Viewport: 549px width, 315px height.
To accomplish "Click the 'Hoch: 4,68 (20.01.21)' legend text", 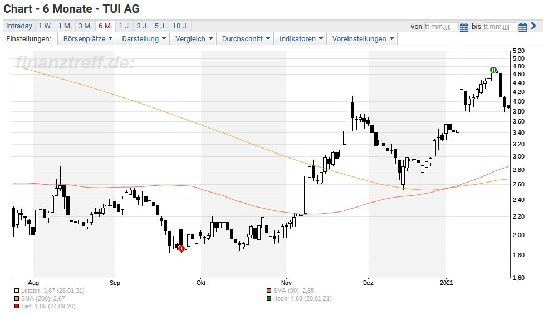I will 302,298.
